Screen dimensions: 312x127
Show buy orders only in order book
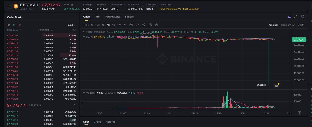[x=14, y=25]
